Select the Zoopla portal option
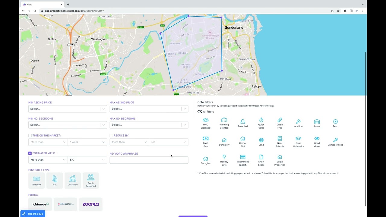 (x=90, y=204)
